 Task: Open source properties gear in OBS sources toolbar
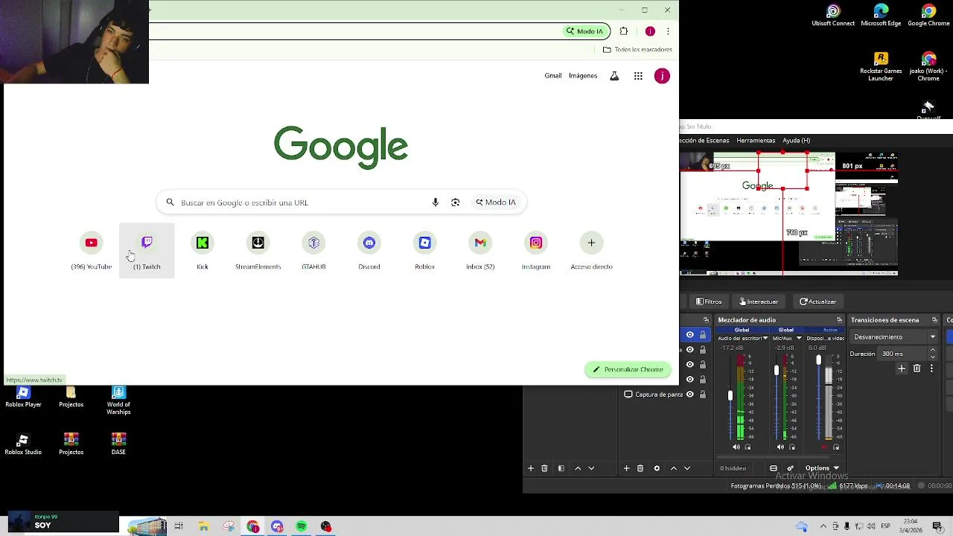[657, 468]
